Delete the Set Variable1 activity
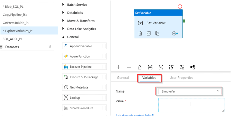231x116 pixels. (140, 33)
